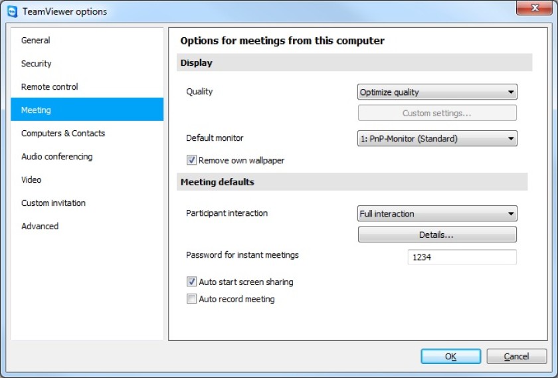Disable Auto start screen sharing
Viewport: 558px width, 378px height.
(191, 282)
